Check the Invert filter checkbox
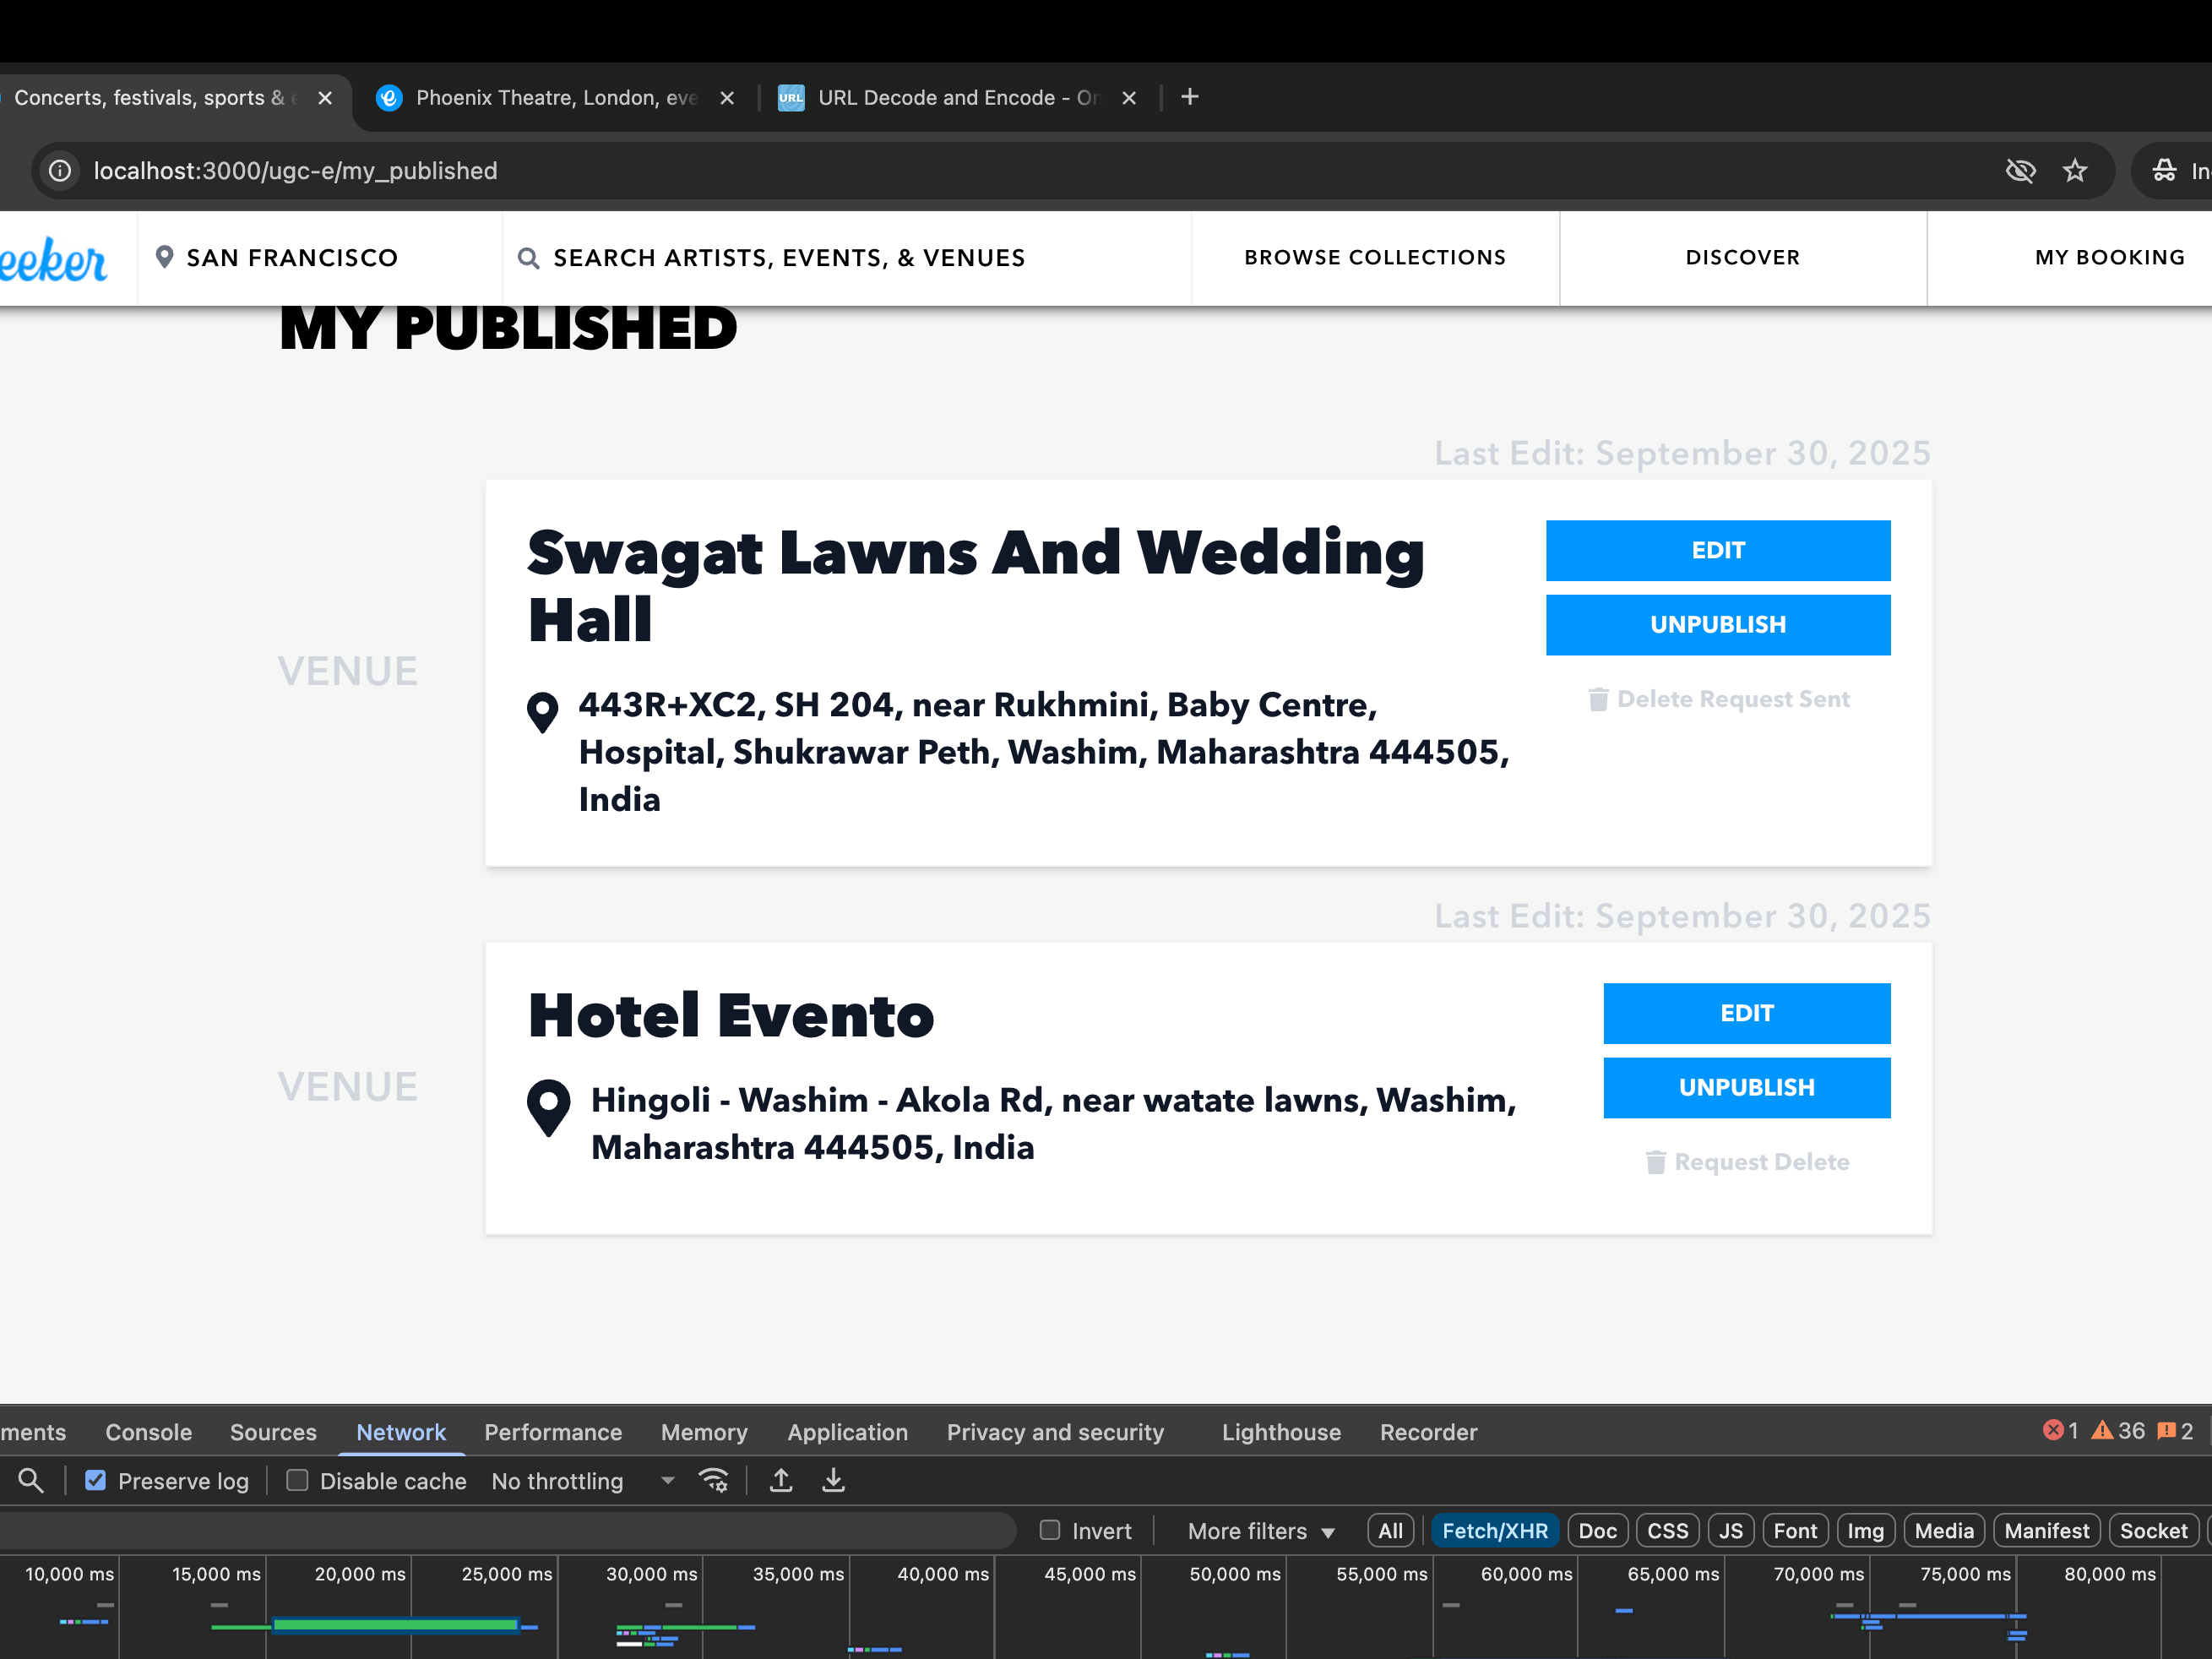 coord(1049,1530)
